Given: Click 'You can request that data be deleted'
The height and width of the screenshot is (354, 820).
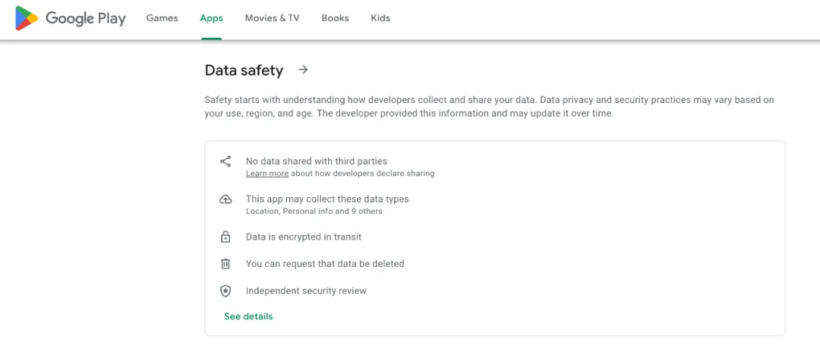Looking at the screenshot, I should [325, 264].
